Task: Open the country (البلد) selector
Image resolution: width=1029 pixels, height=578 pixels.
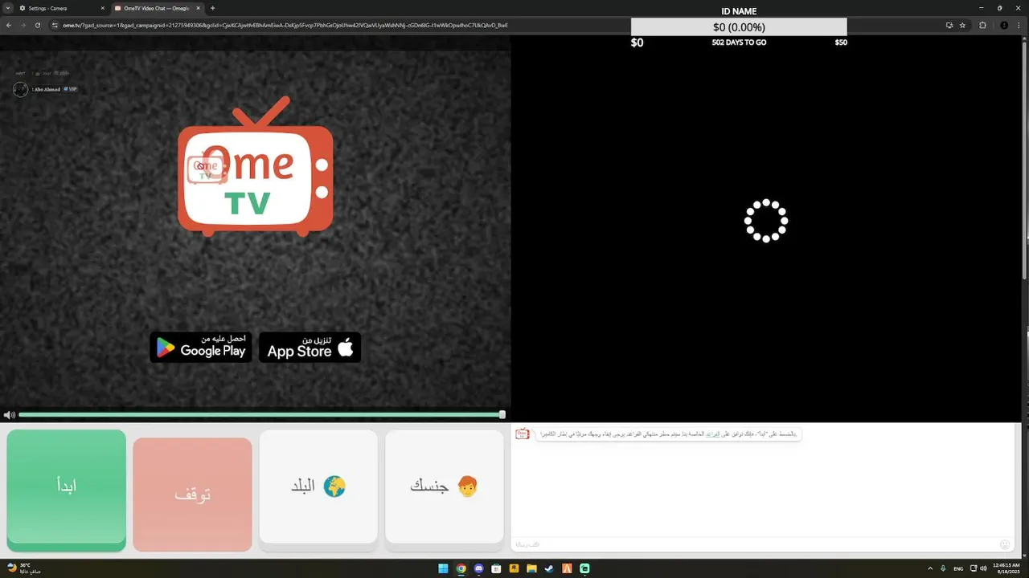Action: (318, 486)
